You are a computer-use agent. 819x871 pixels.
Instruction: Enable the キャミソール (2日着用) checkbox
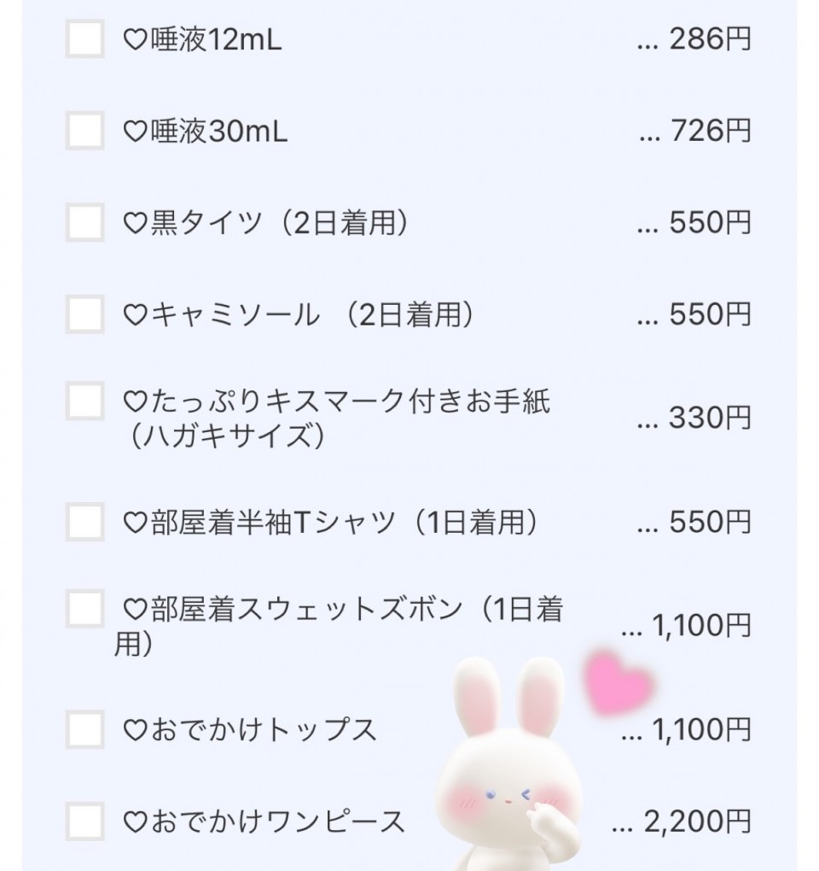tap(84, 314)
